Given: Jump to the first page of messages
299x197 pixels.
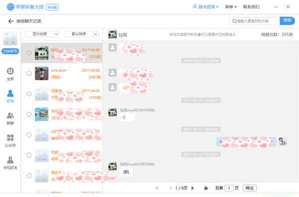Looking at the screenshot, I should (x=157, y=188).
